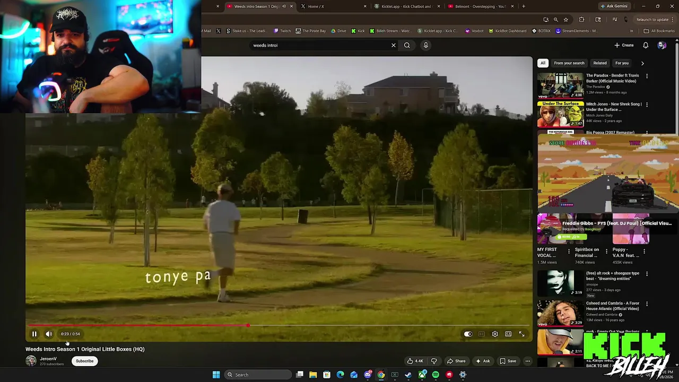Screen dimensions: 679x382
Task: Open more actions menu beside Save
Action: click(x=527, y=361)
